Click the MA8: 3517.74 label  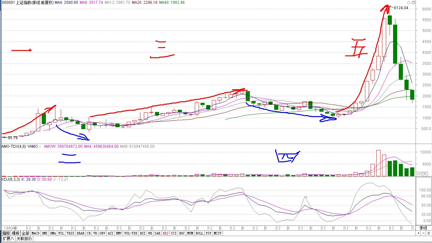click(92, 3)
